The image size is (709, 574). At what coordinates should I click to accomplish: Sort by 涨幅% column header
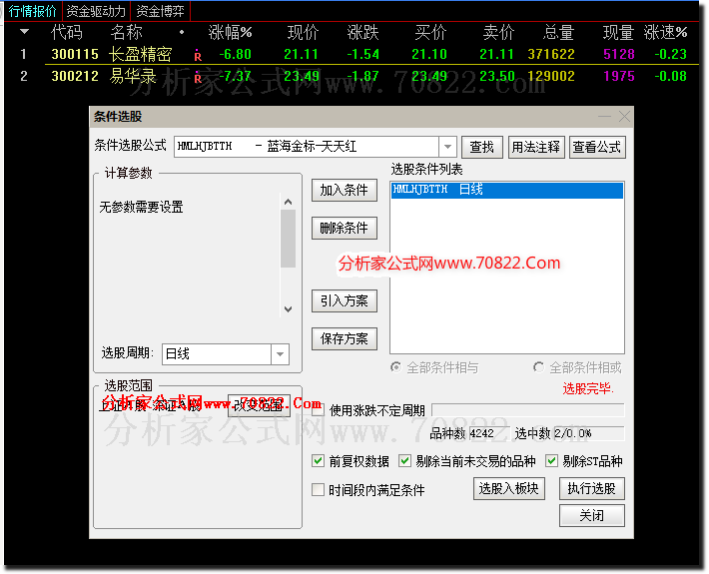click(x=230, y=32)
